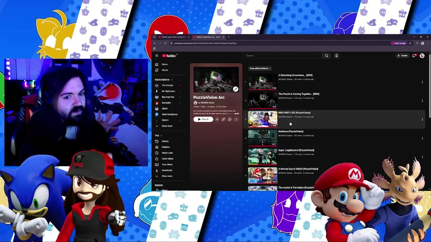Image resolution: width=431 pixels, height=242 pixels.
Task: Open Date added (oldest) sort dropdown
Action: pyautogui.click(x=260, y=68)
